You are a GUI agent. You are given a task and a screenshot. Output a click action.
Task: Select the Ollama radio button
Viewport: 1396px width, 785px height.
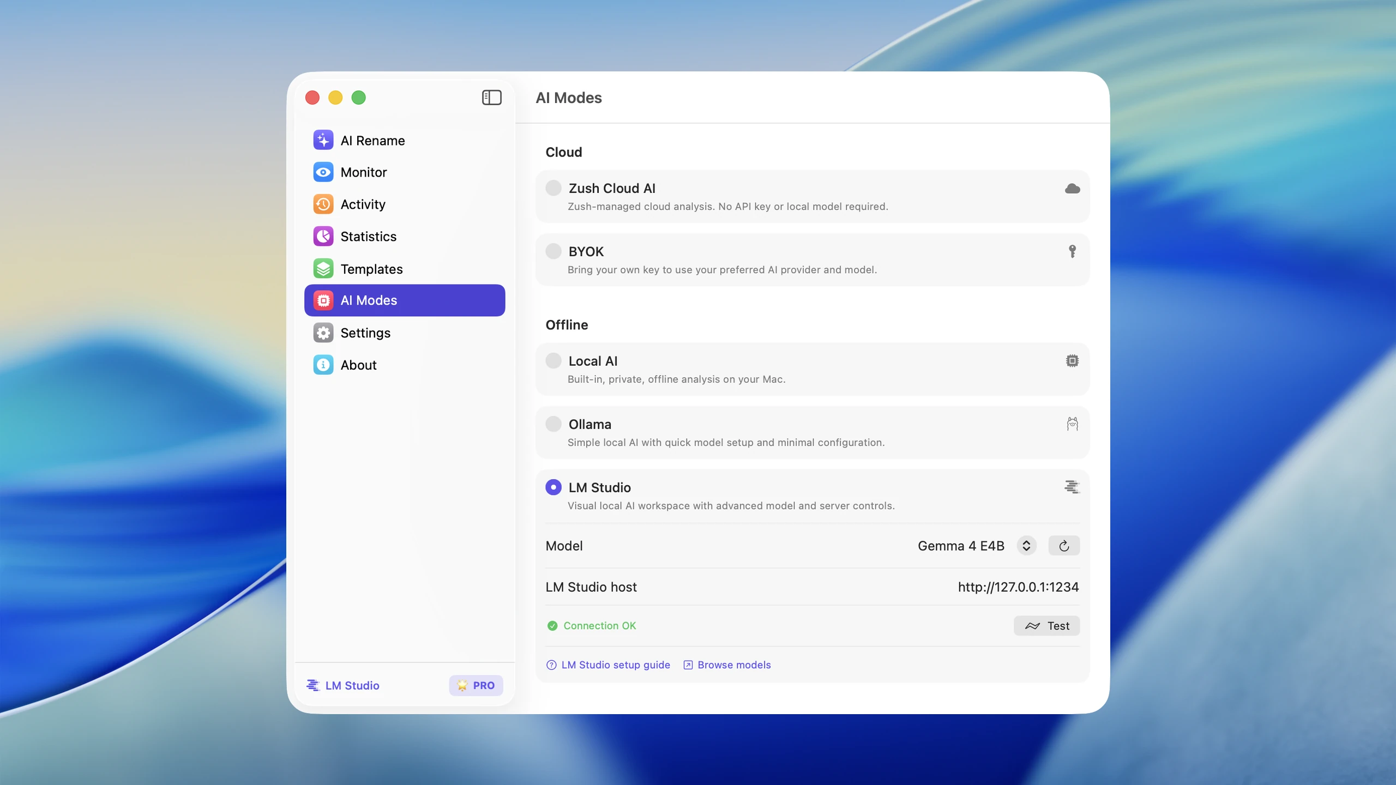point(553,424)
